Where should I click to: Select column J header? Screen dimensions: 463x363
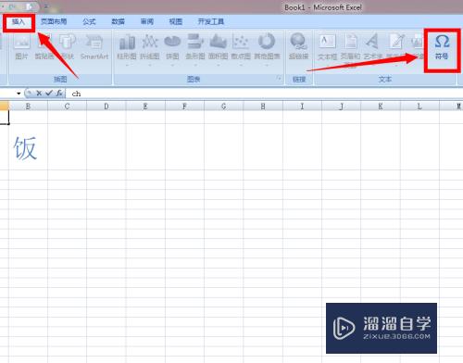click(x=342, y=106)
